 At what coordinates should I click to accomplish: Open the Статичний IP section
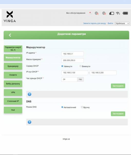click(x=13, y=101)
